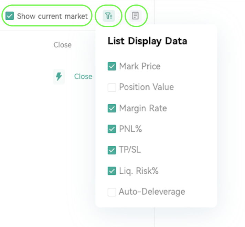Click the 'Liq. Risk%' text label
This screenshot has height=227, width=245.
click(139, 171)
